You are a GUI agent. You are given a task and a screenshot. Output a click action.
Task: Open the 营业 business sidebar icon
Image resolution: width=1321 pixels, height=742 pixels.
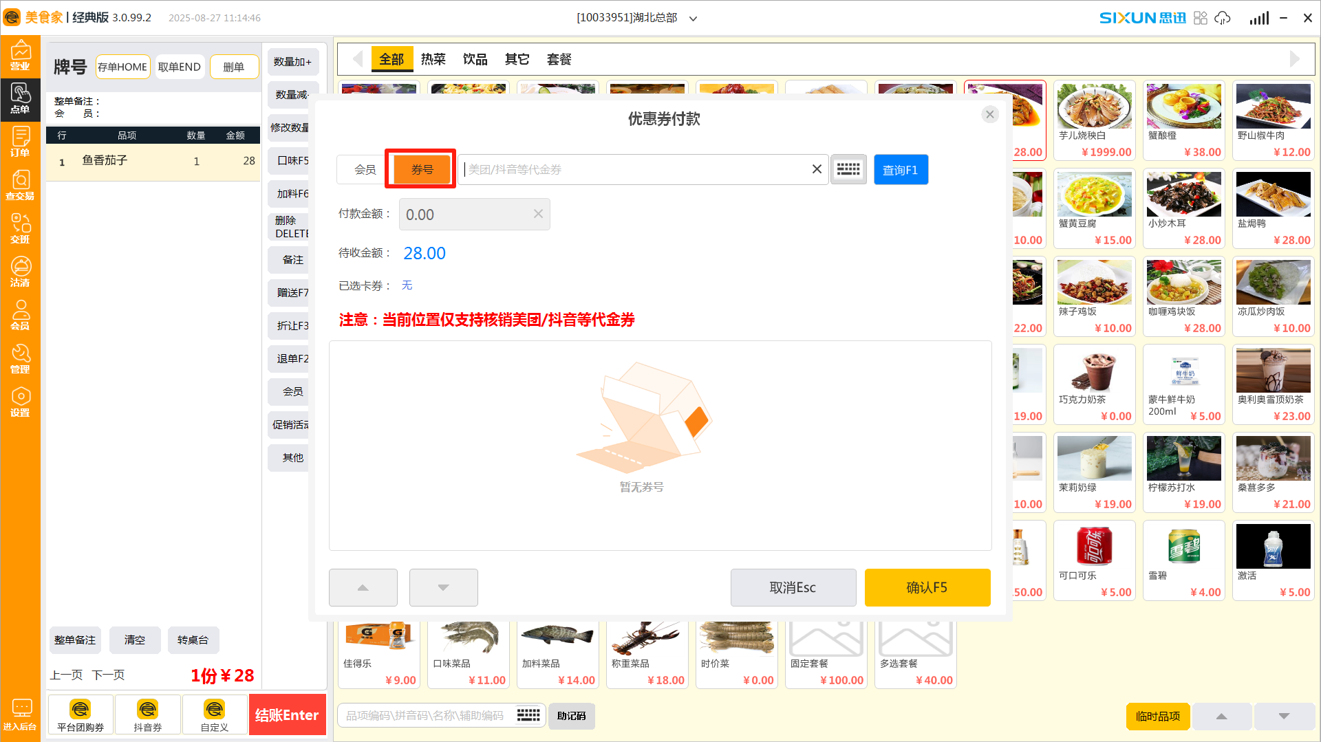(x=20, y=56)
